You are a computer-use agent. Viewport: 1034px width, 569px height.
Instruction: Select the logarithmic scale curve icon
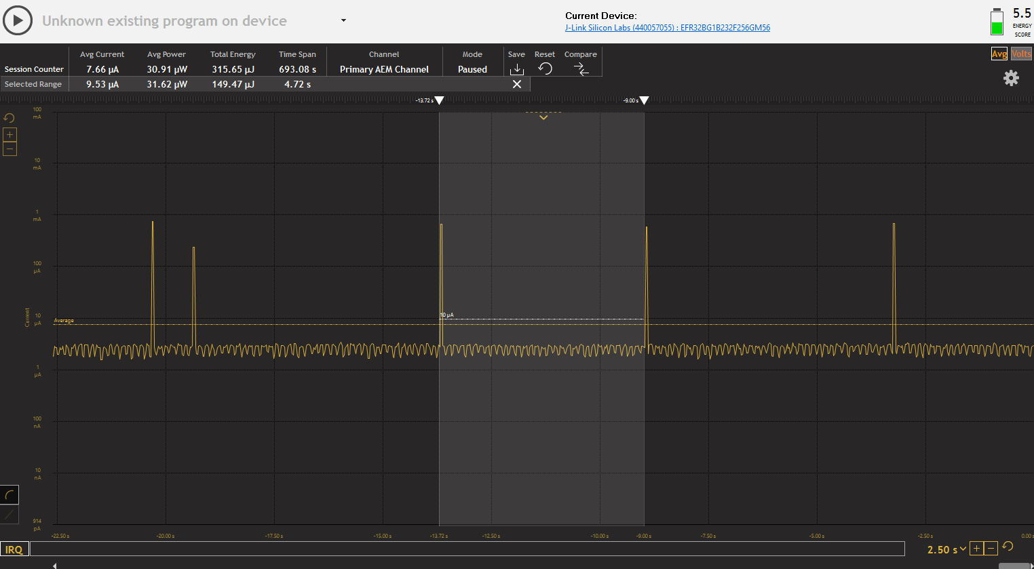click(x=9, y=494)
